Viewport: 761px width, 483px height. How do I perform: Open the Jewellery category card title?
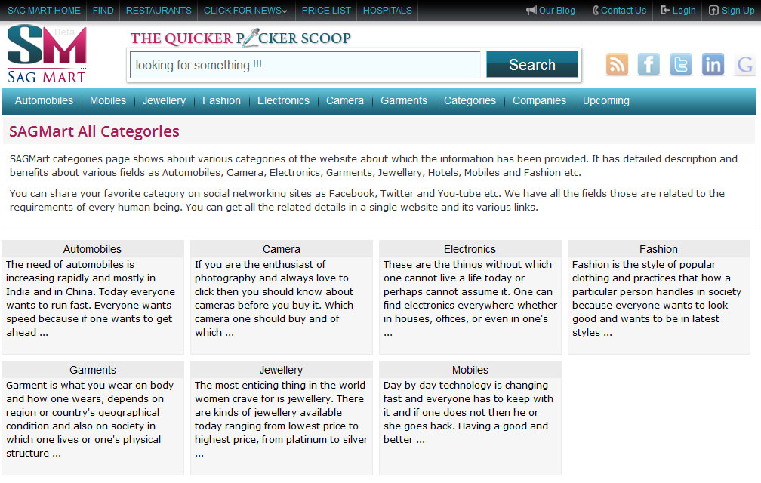[281, 370]
